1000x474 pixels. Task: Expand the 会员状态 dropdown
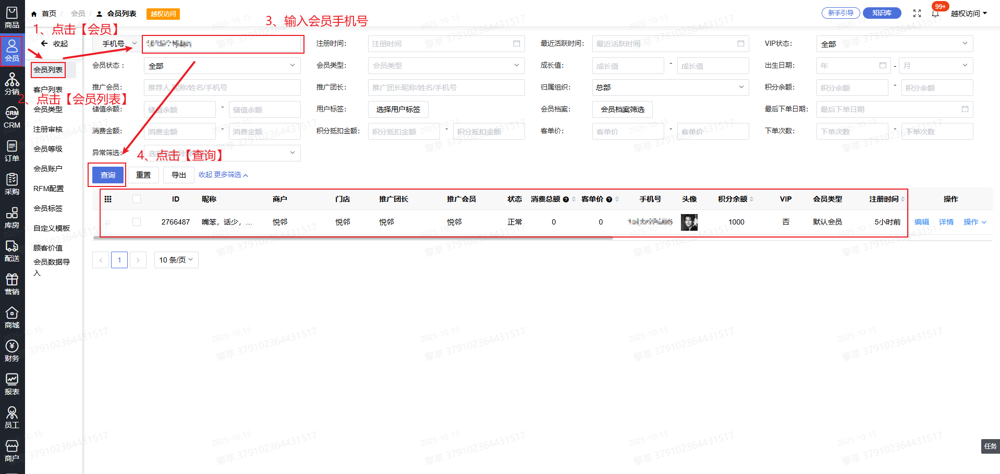pyautogui.click(x=222, y=66)
